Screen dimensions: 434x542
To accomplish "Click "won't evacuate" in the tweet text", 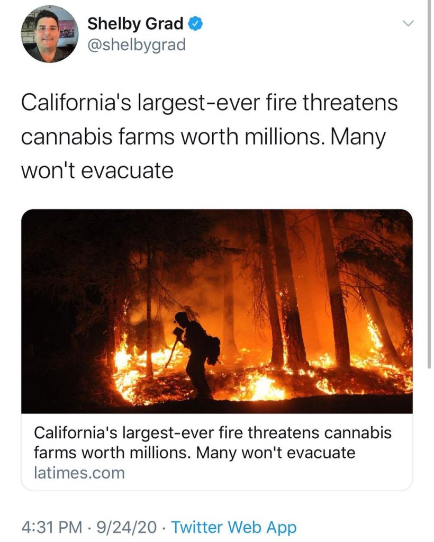I will (x=97, y=170).
